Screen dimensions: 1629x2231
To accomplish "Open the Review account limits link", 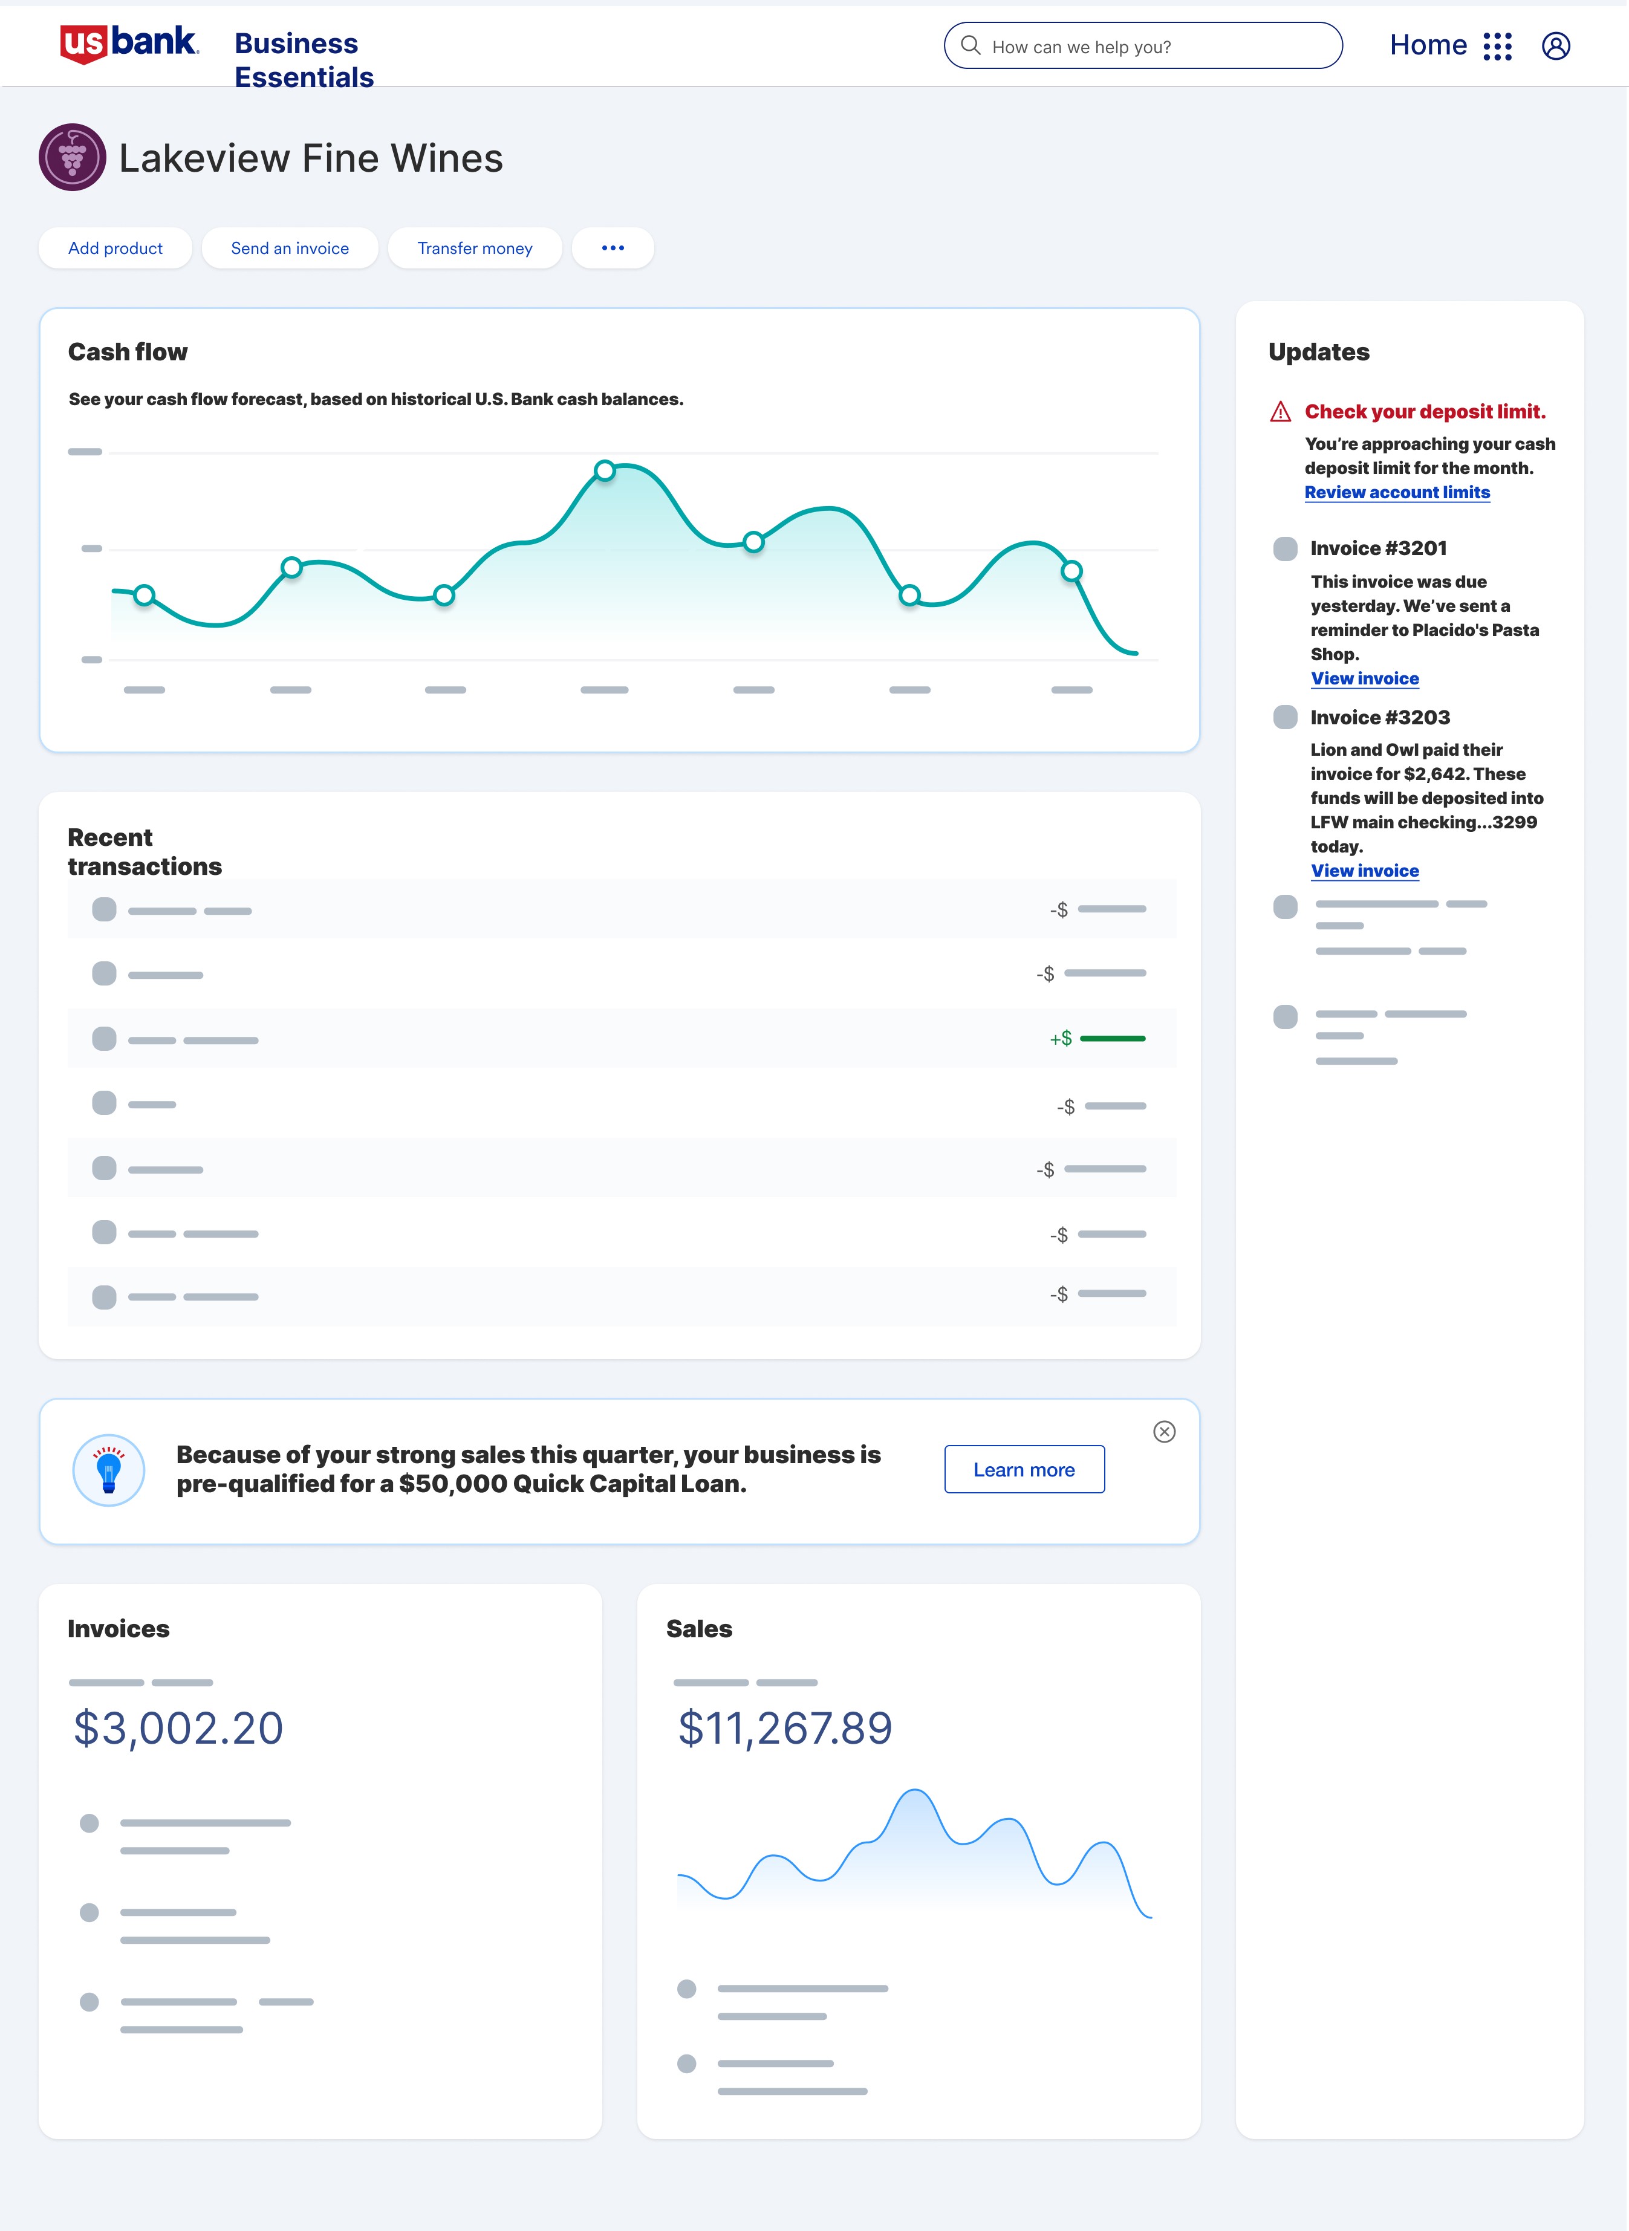I will pyautogui.click(x=1396, y=492).
